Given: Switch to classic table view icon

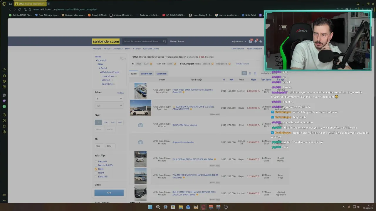Looking at the screenshot, I should pyautogui.click(x=244, y=73).
